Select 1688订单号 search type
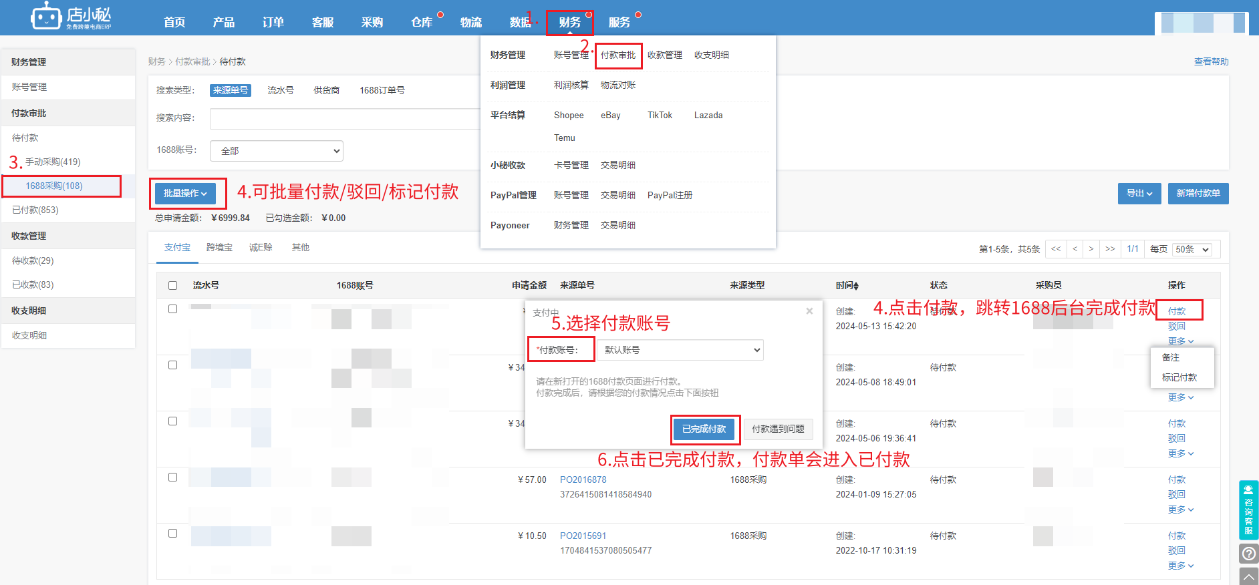This screenshot has height=585, width=1259. tap(382, 90)
